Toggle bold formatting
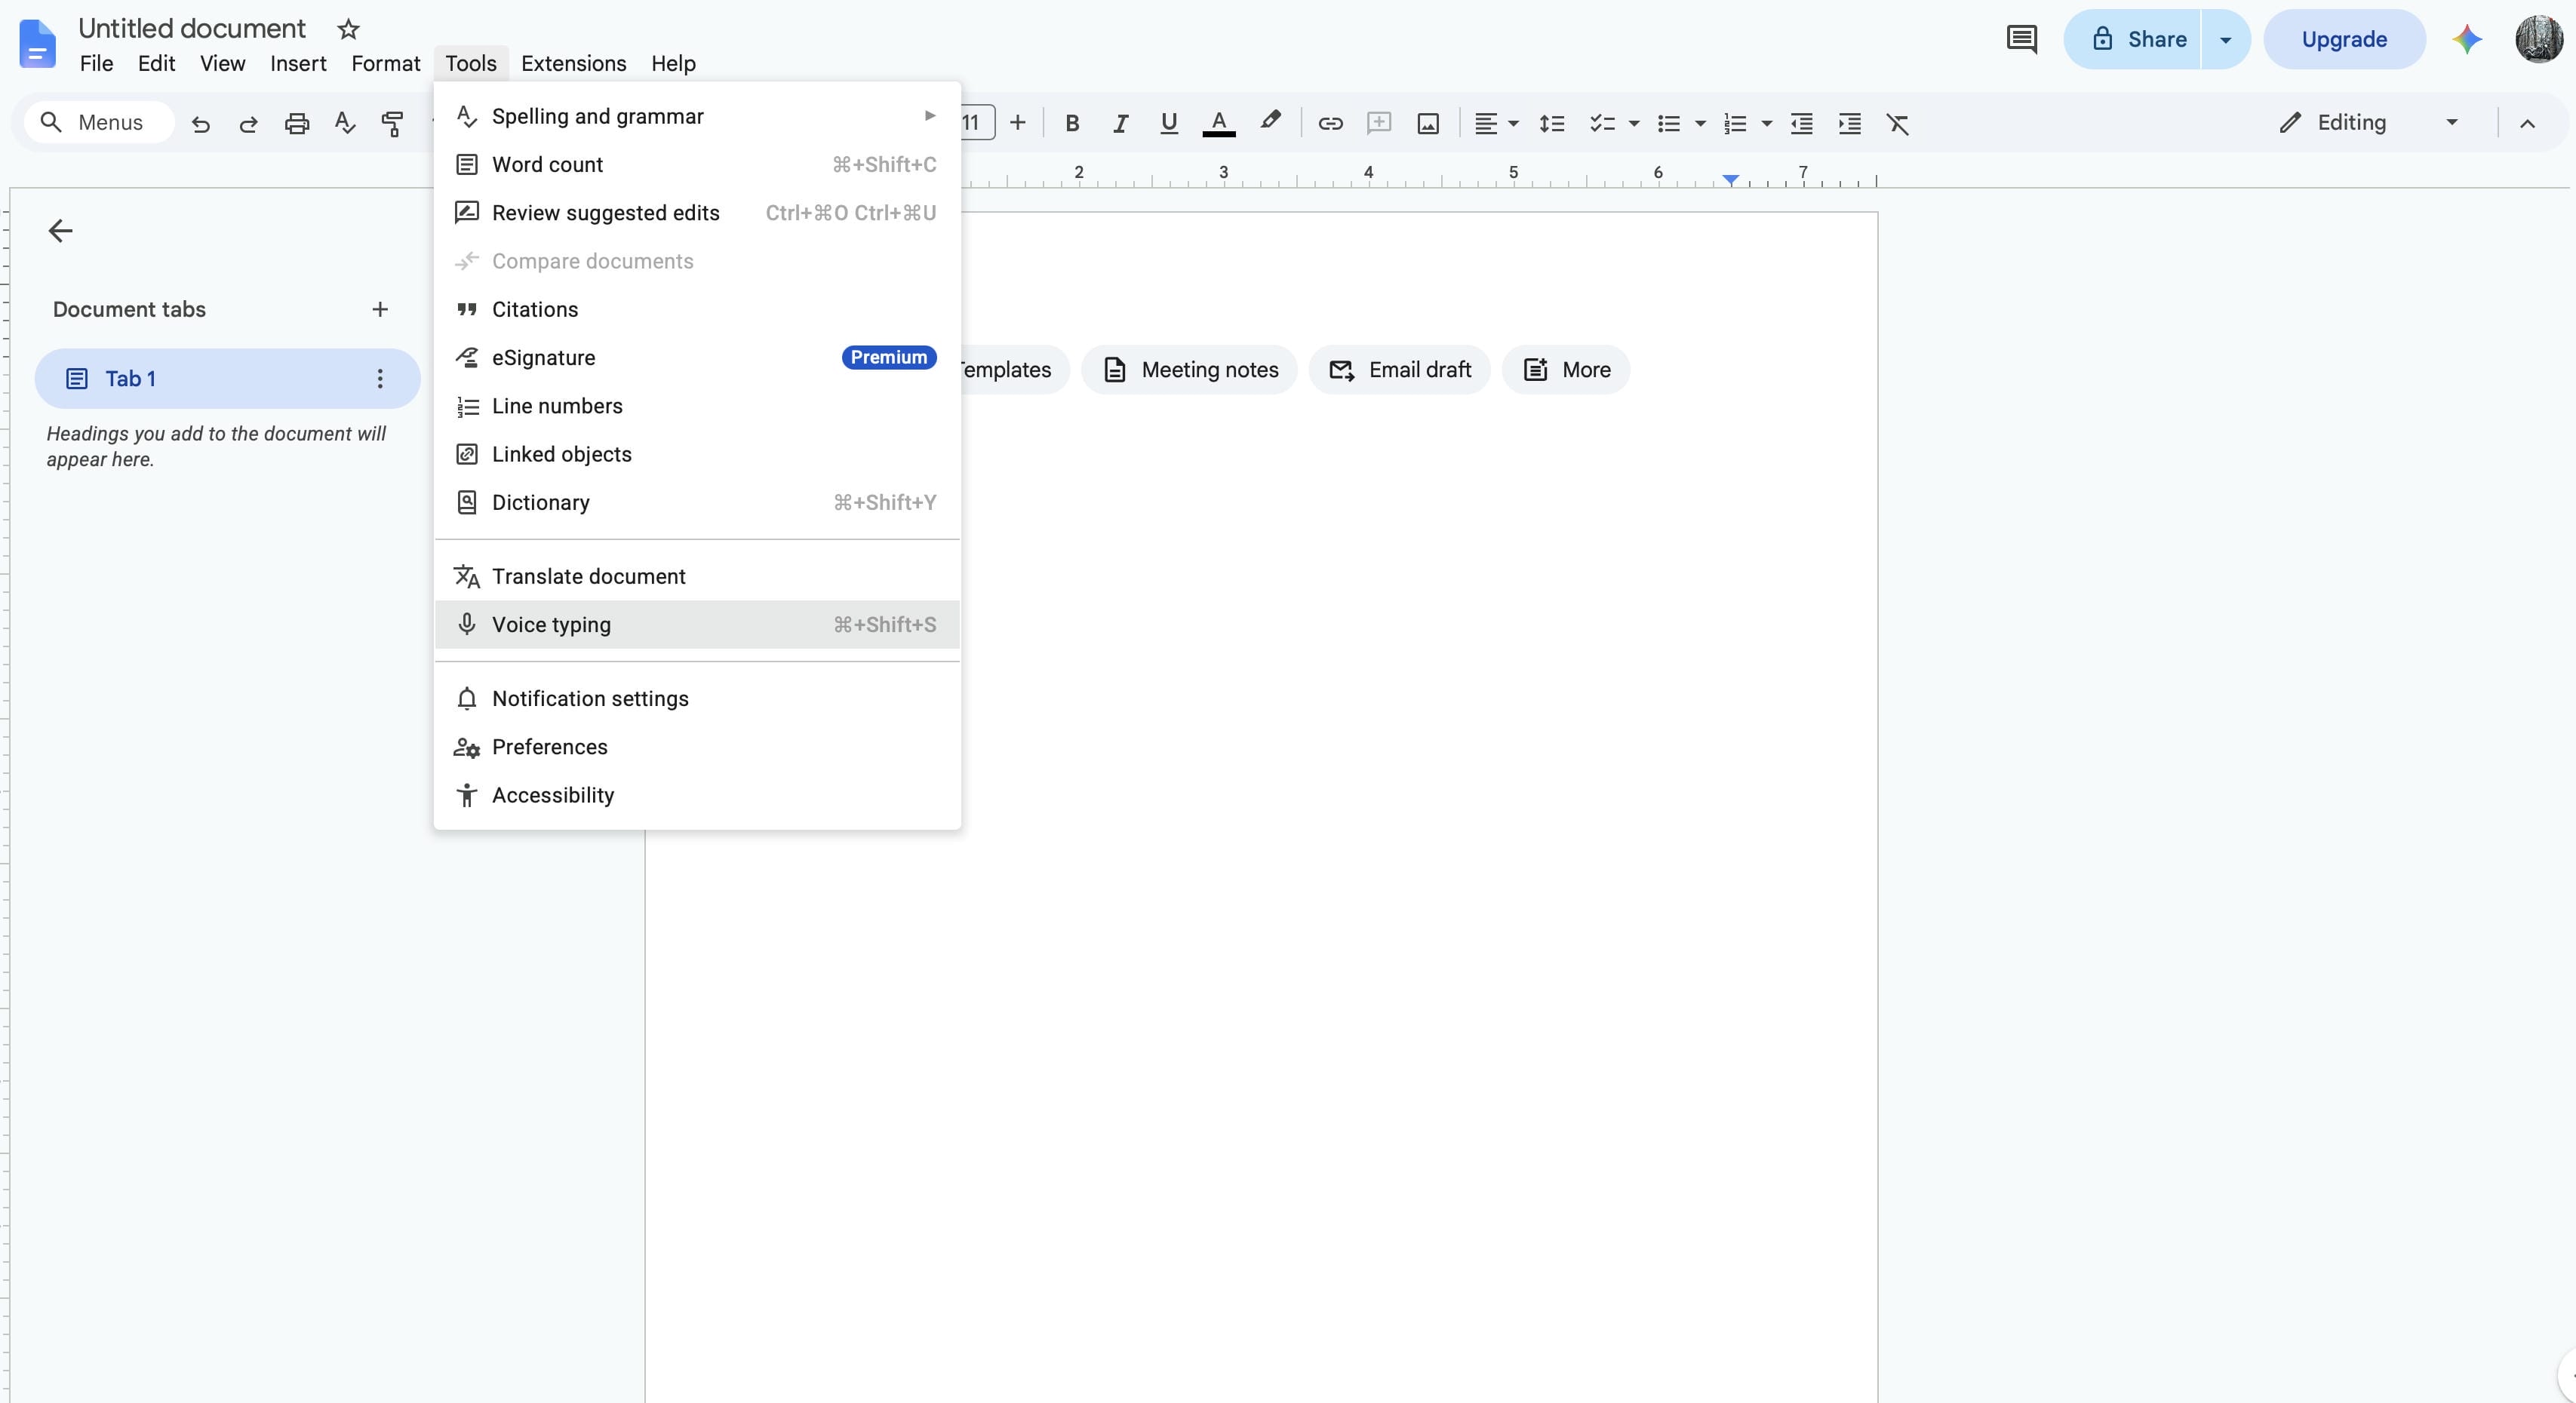The height and width of the screenshot is (1403, 2576). click(x=1072, y=123)
